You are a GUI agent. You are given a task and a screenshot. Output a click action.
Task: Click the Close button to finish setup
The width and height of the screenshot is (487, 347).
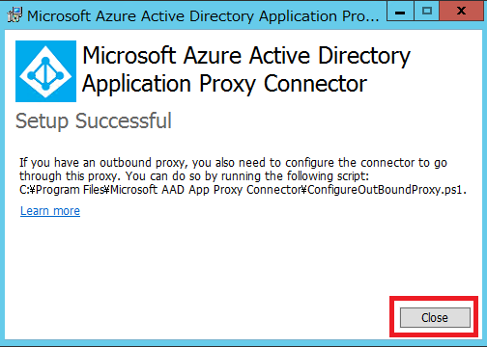click(435, 317)
